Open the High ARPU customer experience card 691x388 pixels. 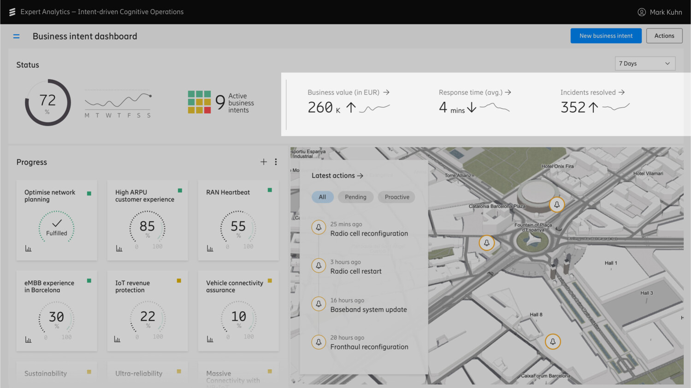coord(148,220)
